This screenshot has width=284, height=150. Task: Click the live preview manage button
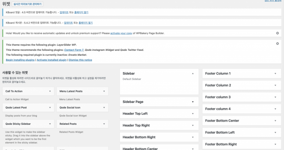[27, 4]
